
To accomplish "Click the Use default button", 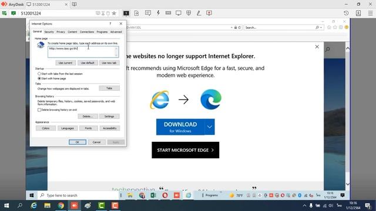I will point(88,63).
